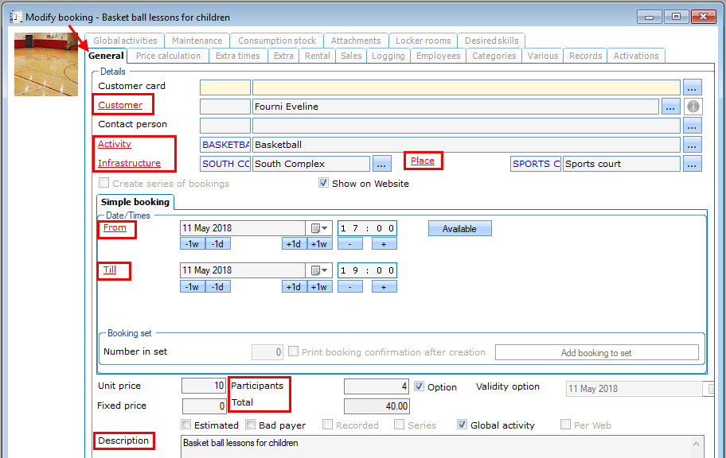This screenshot has height=458, width=726.
Task: Uncheck the Global activity checkbox
Action: [462, 425]
